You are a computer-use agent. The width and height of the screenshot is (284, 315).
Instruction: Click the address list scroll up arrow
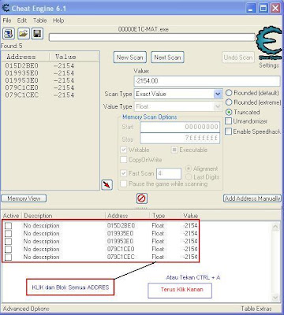click(275, 226)
